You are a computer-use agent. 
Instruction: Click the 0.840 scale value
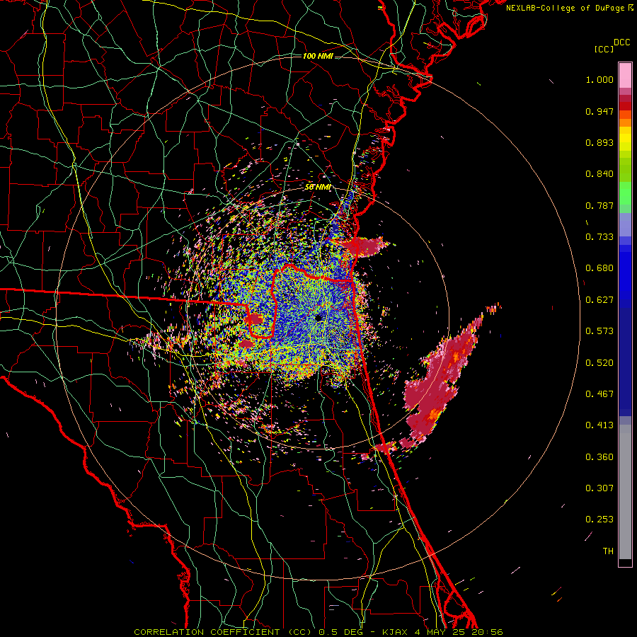pyautogui.click(x=599, y=174)
